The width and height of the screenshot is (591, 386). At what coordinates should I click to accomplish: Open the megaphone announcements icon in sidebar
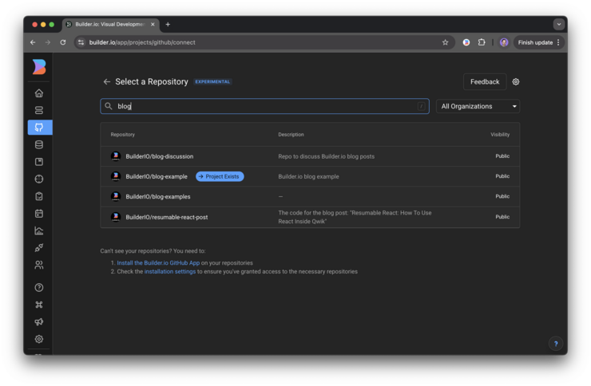tap(39, 321)
